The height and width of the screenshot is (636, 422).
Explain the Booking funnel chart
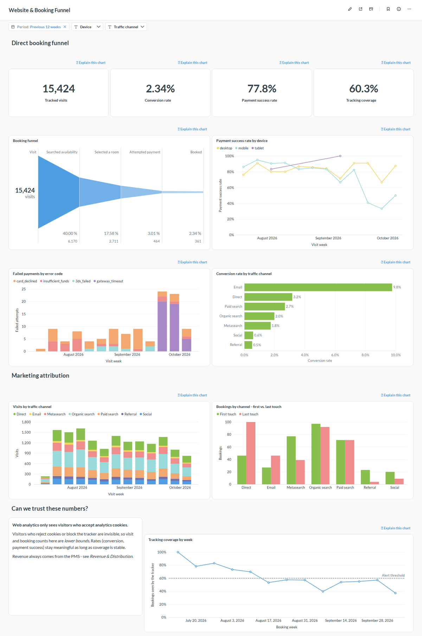coord(192,129)
